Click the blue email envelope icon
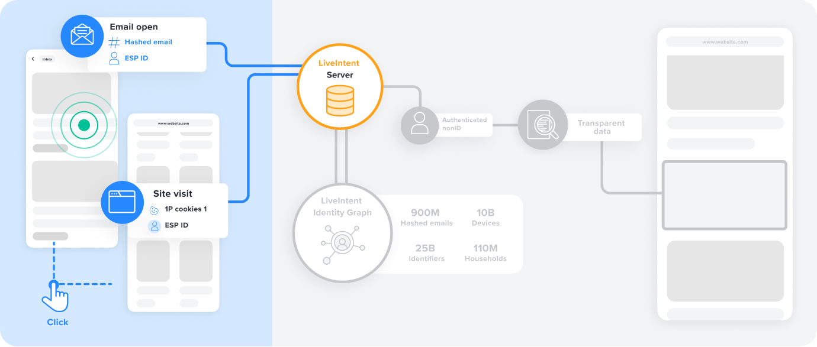The height and width of the screenshot is (347, 817). pos(82,35)
